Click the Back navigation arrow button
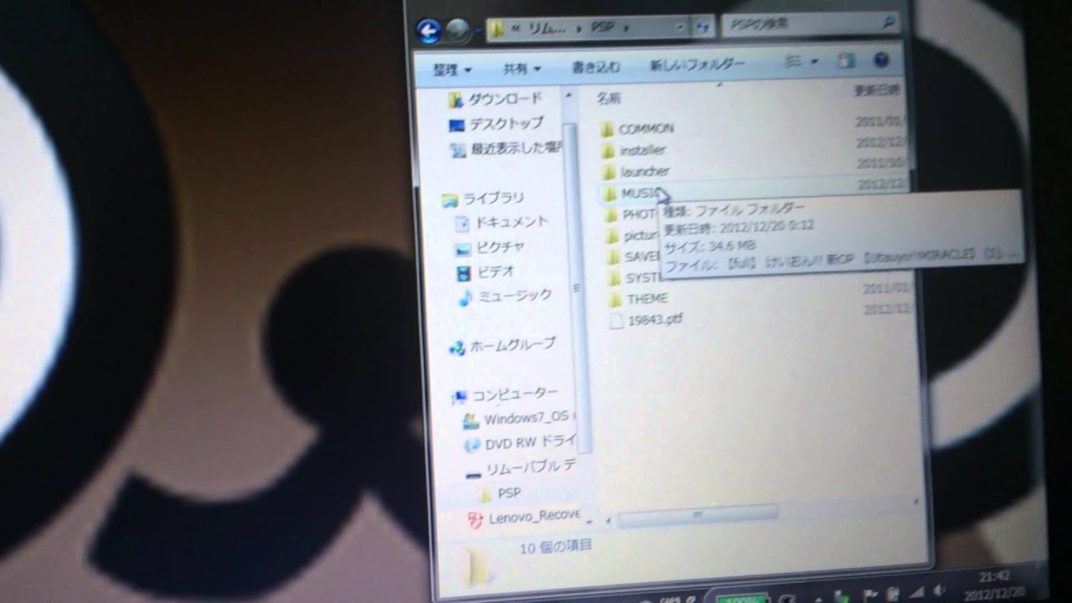The width and height of the screenshot is (1072, 603). (429, 32)
